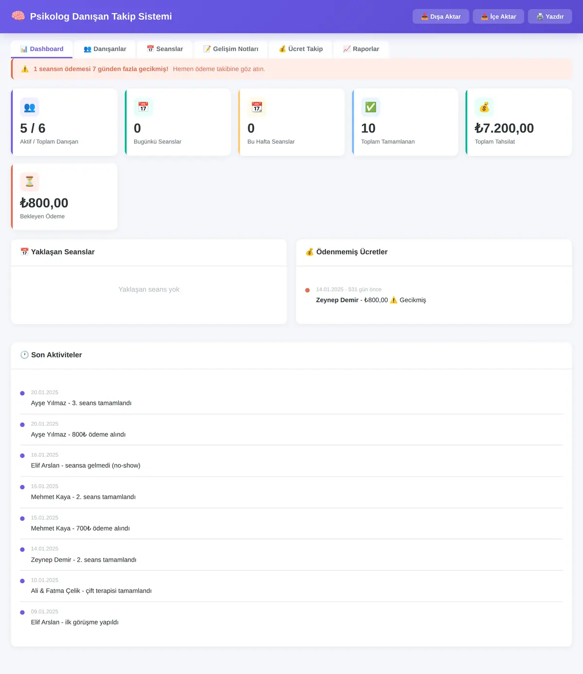Click hourglass icon on Bekleyen Ödeme card
This screenshot has height=674, width=583.
(30, 182)
